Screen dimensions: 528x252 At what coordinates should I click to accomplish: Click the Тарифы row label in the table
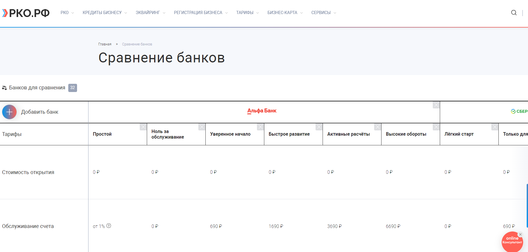(x=12, y=134)
